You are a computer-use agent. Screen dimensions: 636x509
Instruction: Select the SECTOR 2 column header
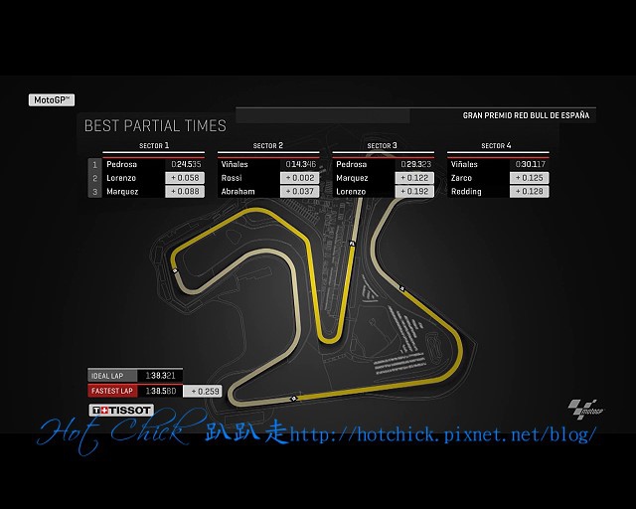click(268, 145)
